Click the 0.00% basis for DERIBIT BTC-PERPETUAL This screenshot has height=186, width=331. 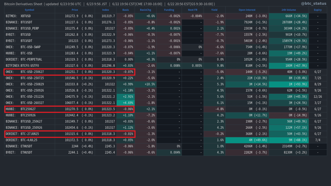[126, 59]
